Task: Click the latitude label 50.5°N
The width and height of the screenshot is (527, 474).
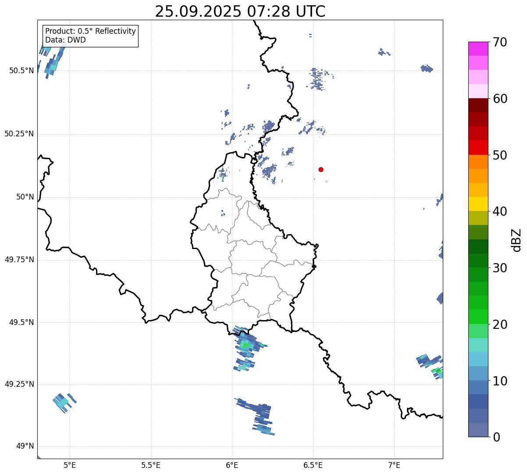Action: (x=21, y=71)
